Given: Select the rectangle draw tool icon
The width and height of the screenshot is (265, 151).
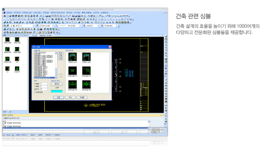Looking at the screenshot, I should click(34, 19).
